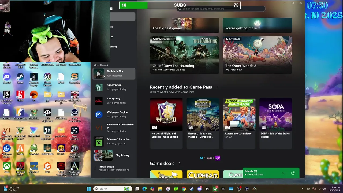
Task: Expand the Friends panel chevron
Action: 283,173
